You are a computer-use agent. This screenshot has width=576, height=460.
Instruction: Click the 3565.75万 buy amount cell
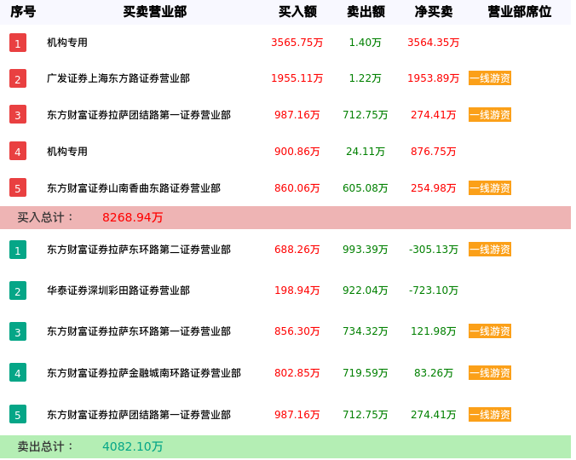click(297, 43)
